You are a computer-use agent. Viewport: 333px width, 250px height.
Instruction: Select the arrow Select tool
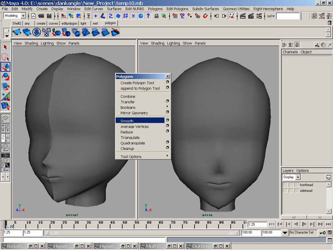6,47
